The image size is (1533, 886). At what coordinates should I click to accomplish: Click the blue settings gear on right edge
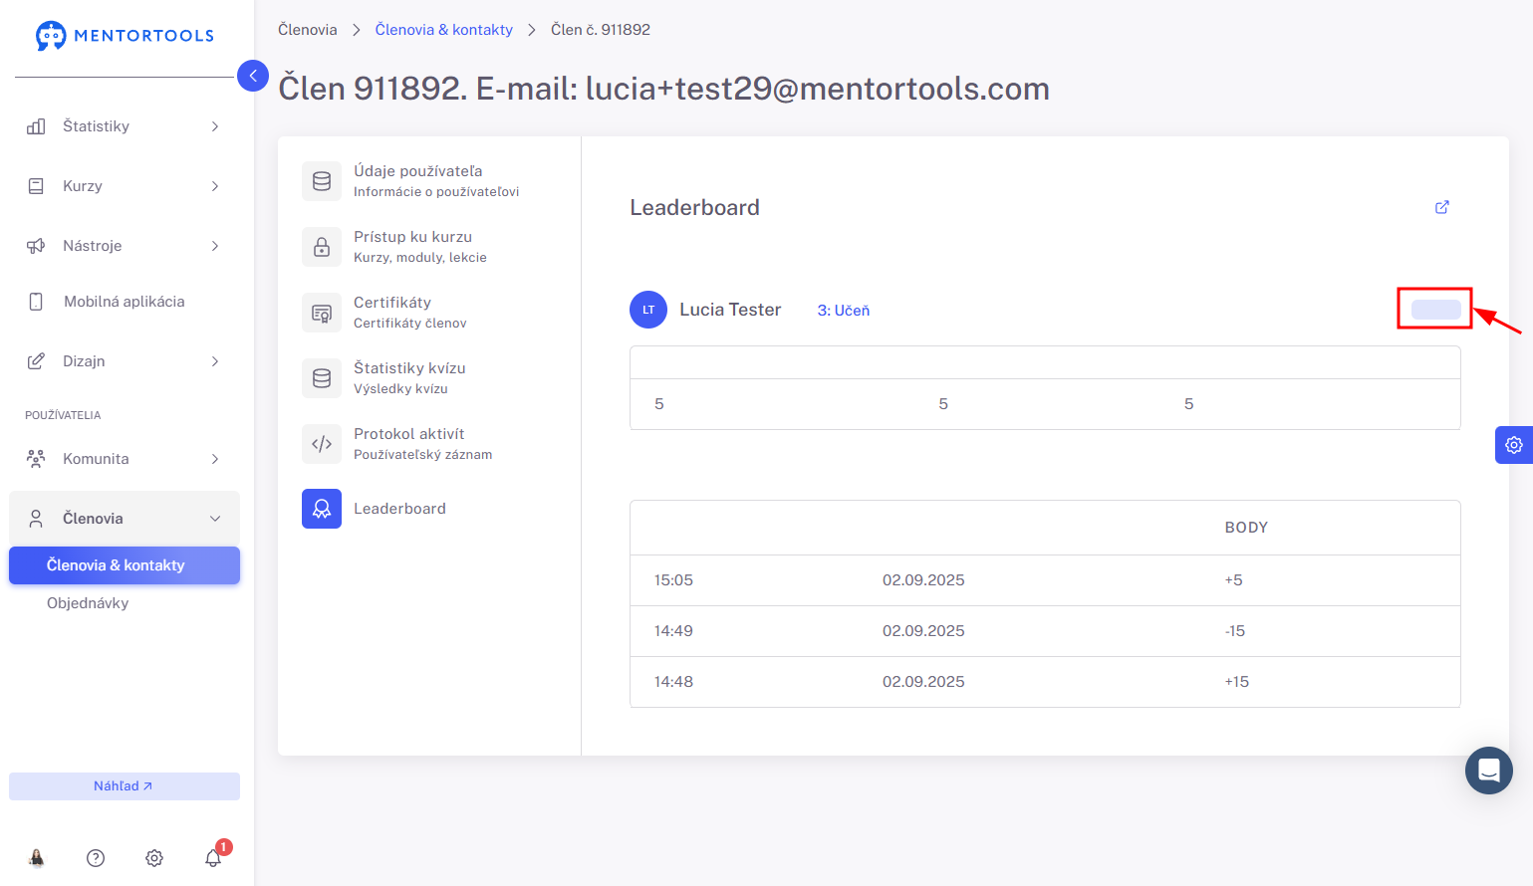[1513, 445]
